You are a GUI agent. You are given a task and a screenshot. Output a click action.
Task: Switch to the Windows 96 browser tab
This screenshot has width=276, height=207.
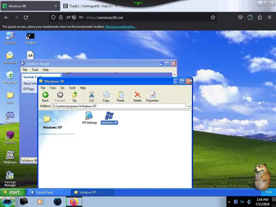point(30,6)
